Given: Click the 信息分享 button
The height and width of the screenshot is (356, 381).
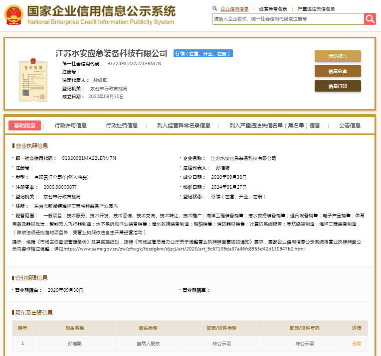Looking at the screenshot, I should 338,71.
